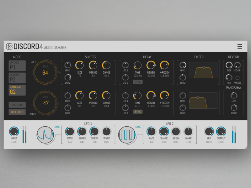This screenshot has width=251, height=188.
Task: Click the LFO 1 waveform display
Action: coord(45,135)
